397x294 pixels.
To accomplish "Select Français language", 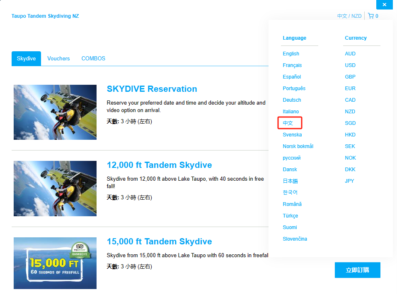I will (x=292, y=65).
